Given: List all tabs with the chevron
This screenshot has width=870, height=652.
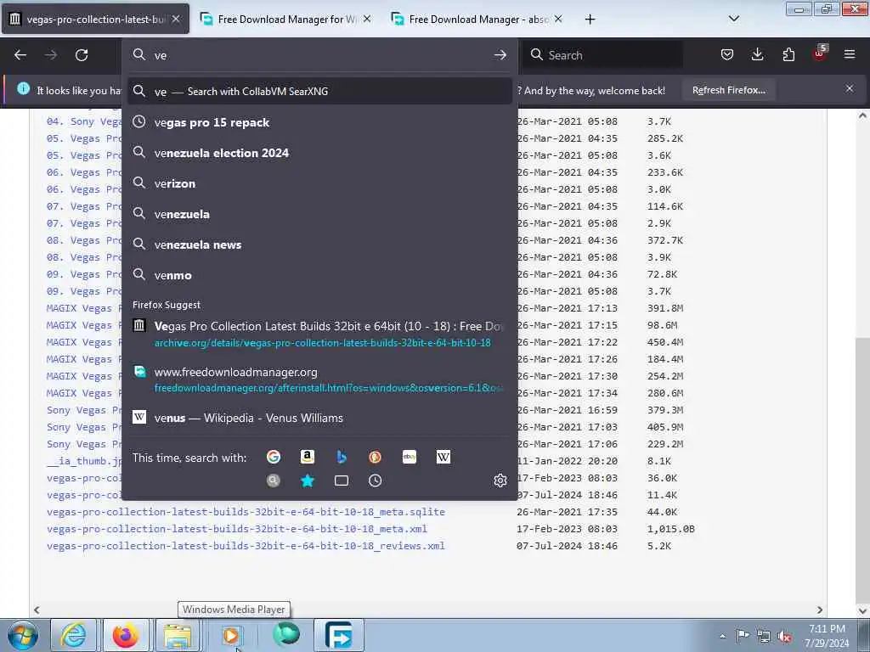Looking at the screenshot, I should pos(733,19).
